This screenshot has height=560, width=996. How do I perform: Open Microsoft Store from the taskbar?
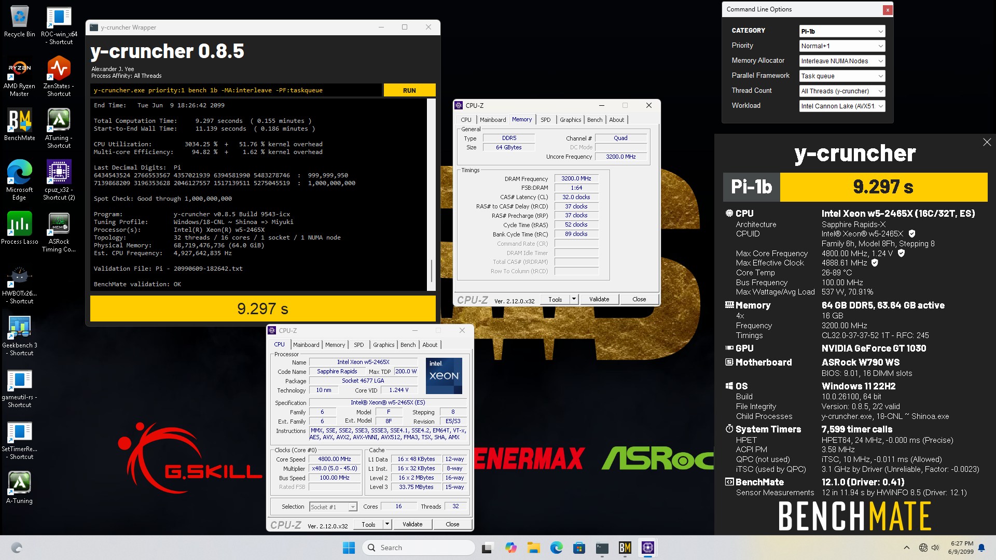579,548
